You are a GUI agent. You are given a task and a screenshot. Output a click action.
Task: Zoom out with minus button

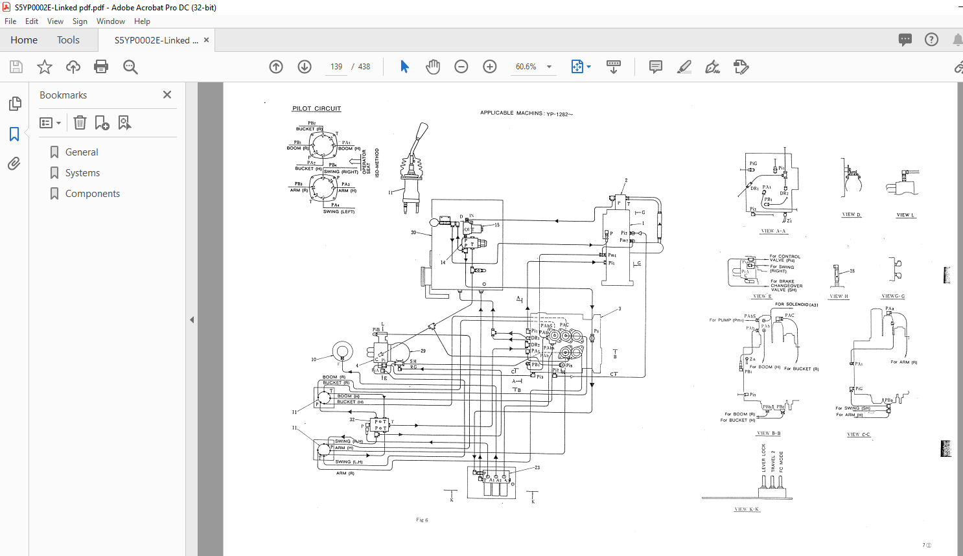coord(461,67)
